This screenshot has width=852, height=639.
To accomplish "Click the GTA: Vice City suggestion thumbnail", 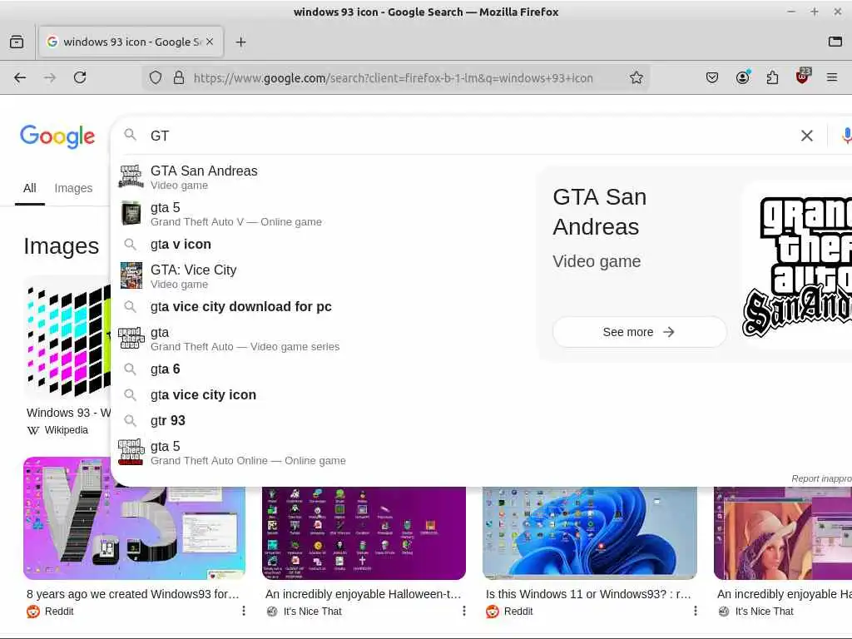I will pyautogui.click(x=131, y=276).
